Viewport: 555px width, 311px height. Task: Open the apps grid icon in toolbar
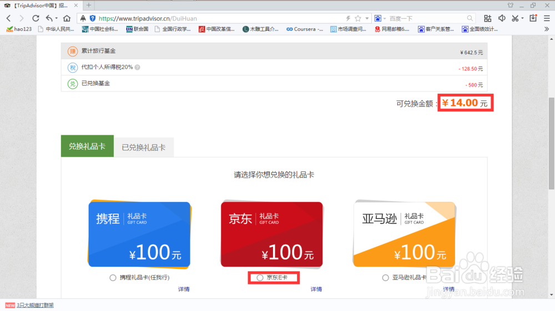[x=487, y=18]
